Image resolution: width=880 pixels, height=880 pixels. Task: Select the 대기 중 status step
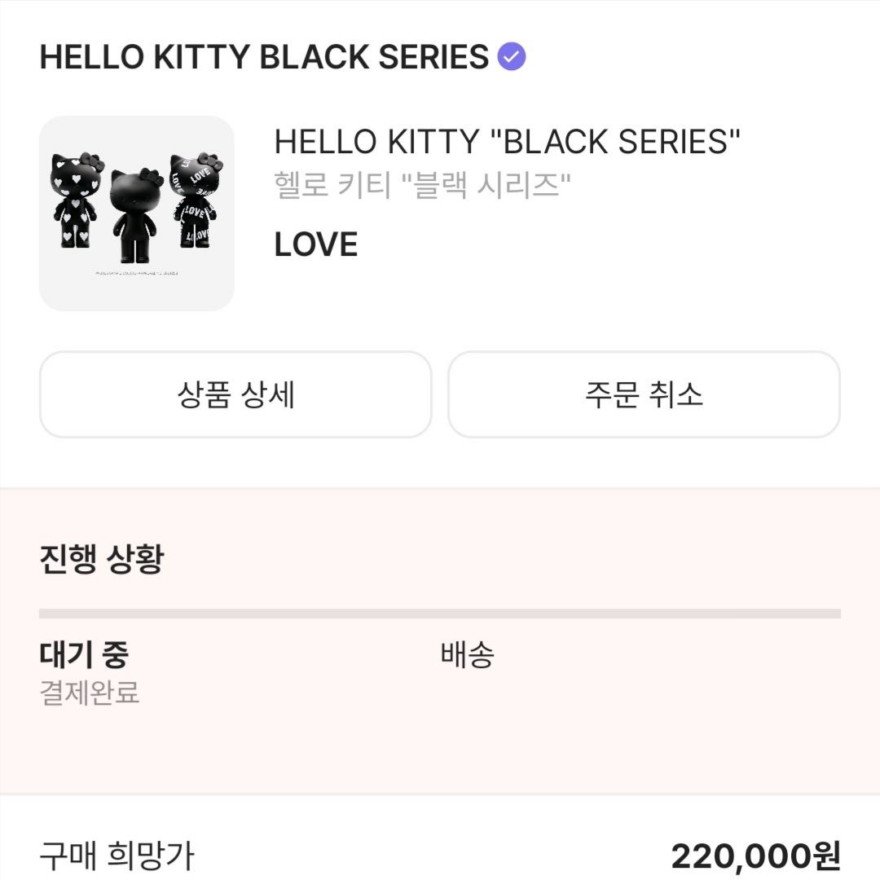coord(84,654)
